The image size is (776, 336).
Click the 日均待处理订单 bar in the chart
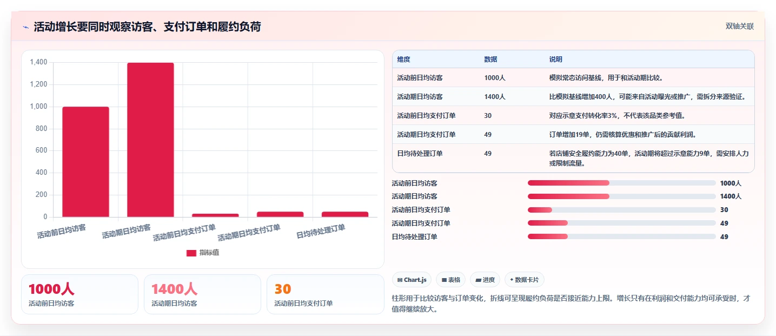[345, 214]
